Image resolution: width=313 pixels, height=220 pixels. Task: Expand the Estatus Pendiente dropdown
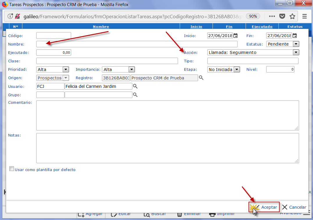click(296, 44)
